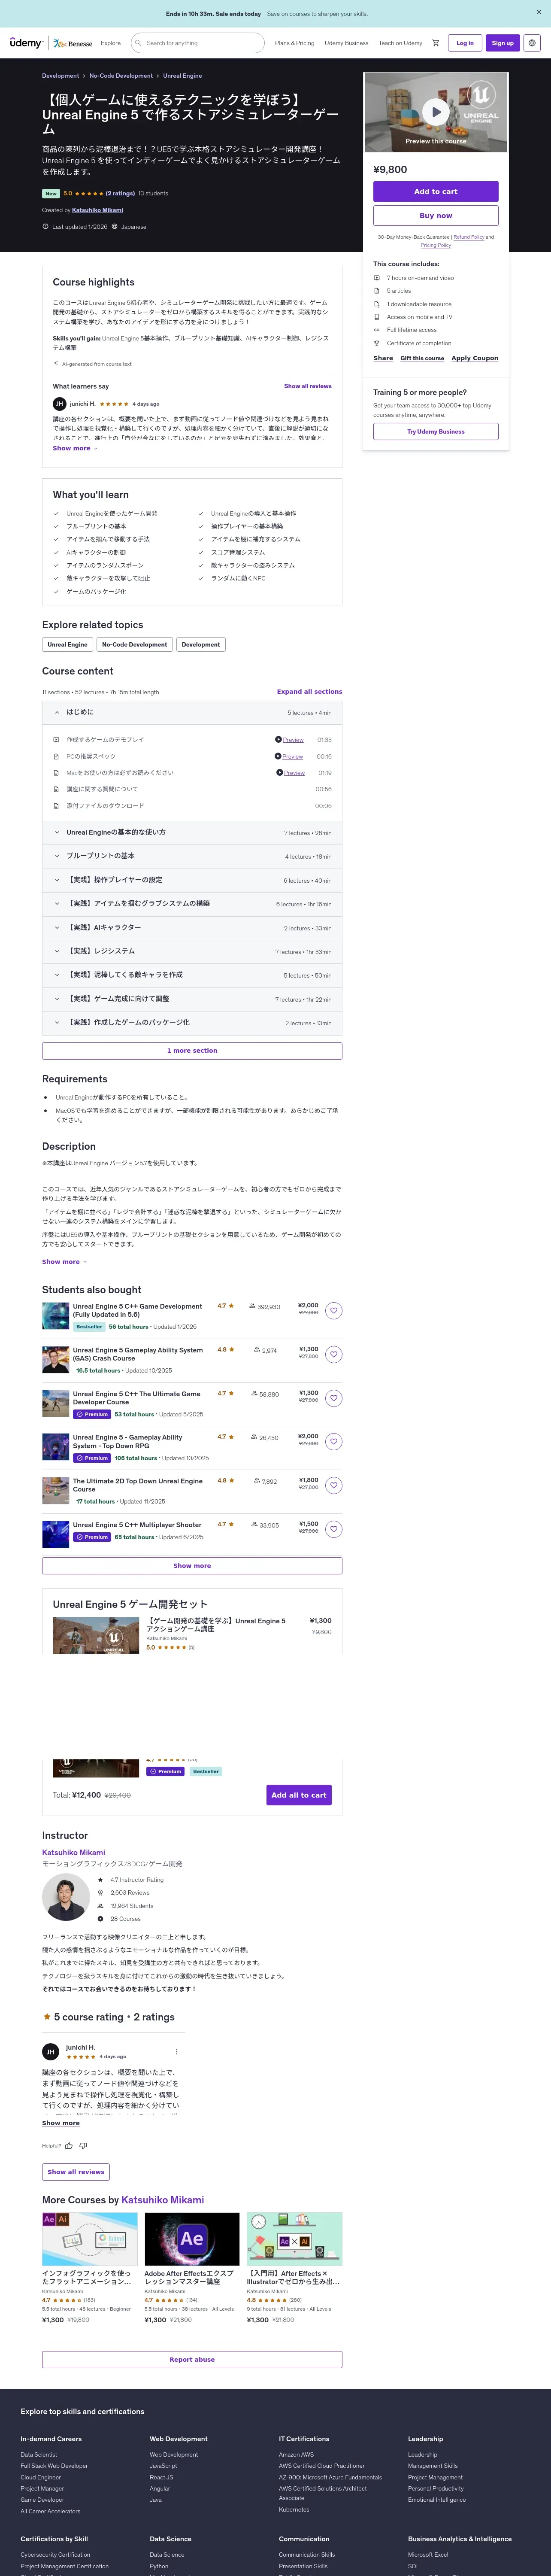The width and height of the screenshot is (551, 2576).
Task: Open the Explore menu
Action: (111, 43)
